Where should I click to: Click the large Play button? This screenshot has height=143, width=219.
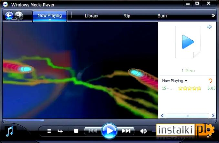pyautogui.click(x=109, y=131)
